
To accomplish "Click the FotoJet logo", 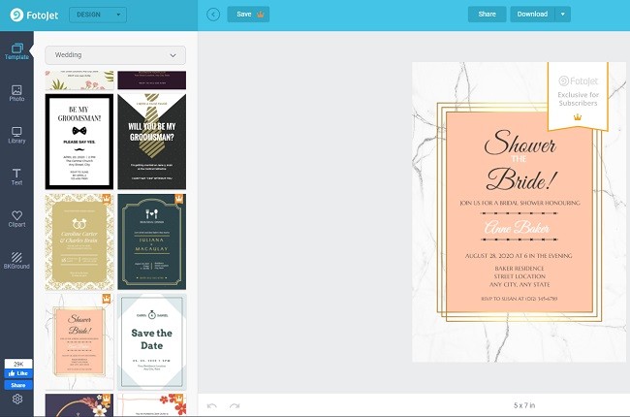I will [x=34, y=15].
